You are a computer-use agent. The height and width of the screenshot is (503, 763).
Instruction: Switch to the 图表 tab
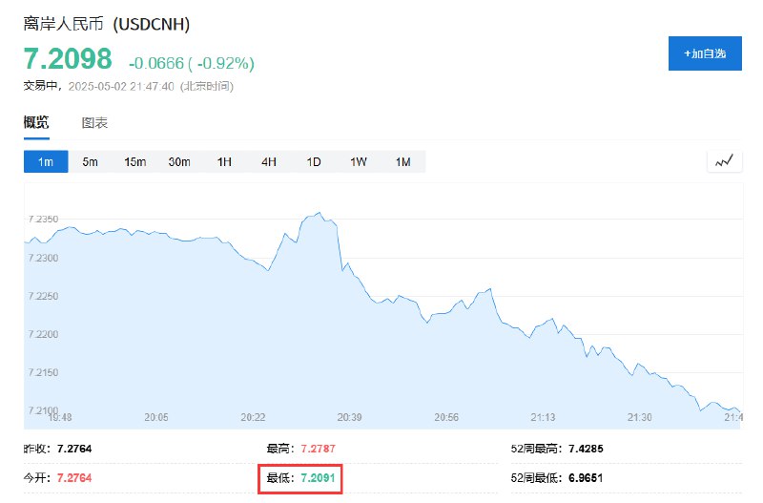tap(94, 123)
